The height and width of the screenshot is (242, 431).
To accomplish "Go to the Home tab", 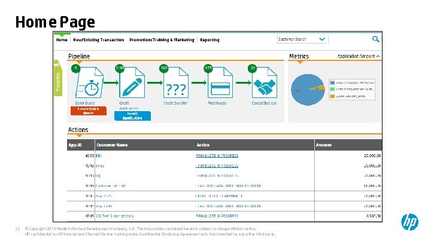I will [62, 40].
